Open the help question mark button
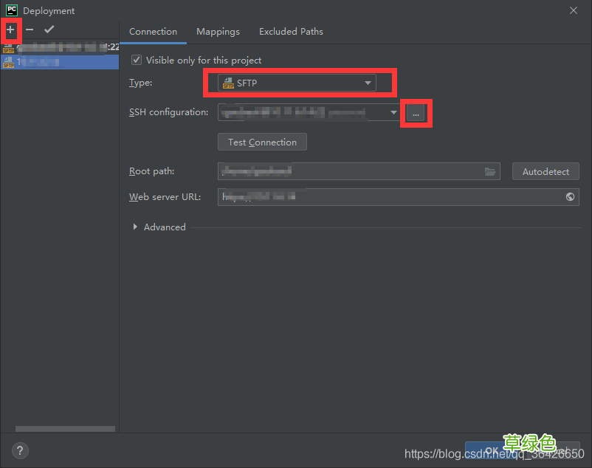592x468 pixels. coord(20,450)
